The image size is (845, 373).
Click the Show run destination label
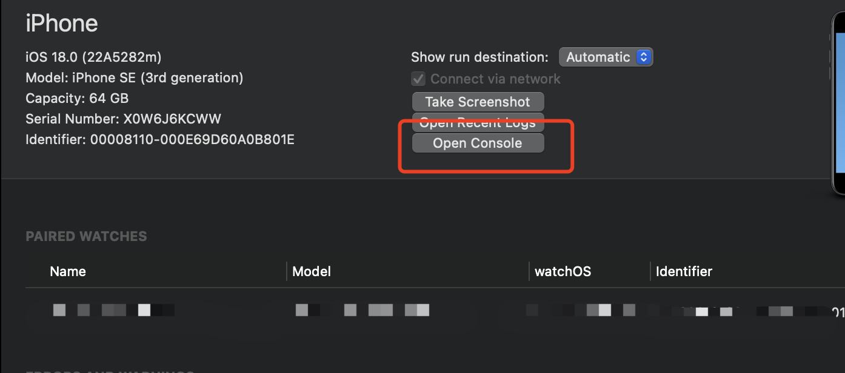coord(479,58)
